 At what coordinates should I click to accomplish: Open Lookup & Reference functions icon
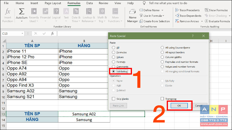tap(89, 11)
